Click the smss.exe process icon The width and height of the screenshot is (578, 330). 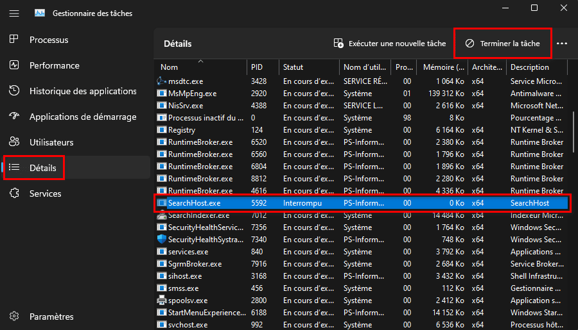pyautogui.click(x=161, y=288)
